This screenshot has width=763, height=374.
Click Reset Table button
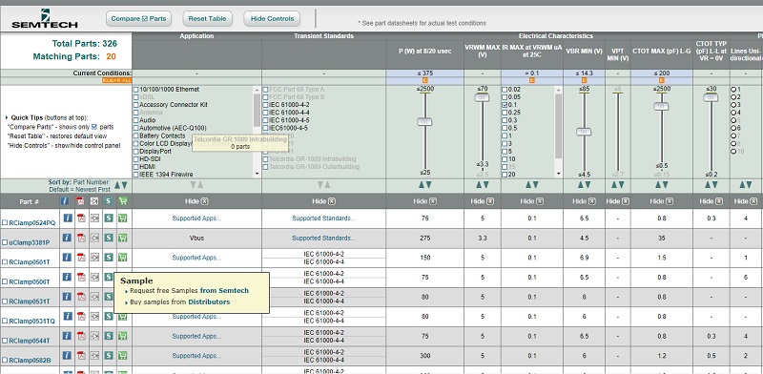(207, 19)
